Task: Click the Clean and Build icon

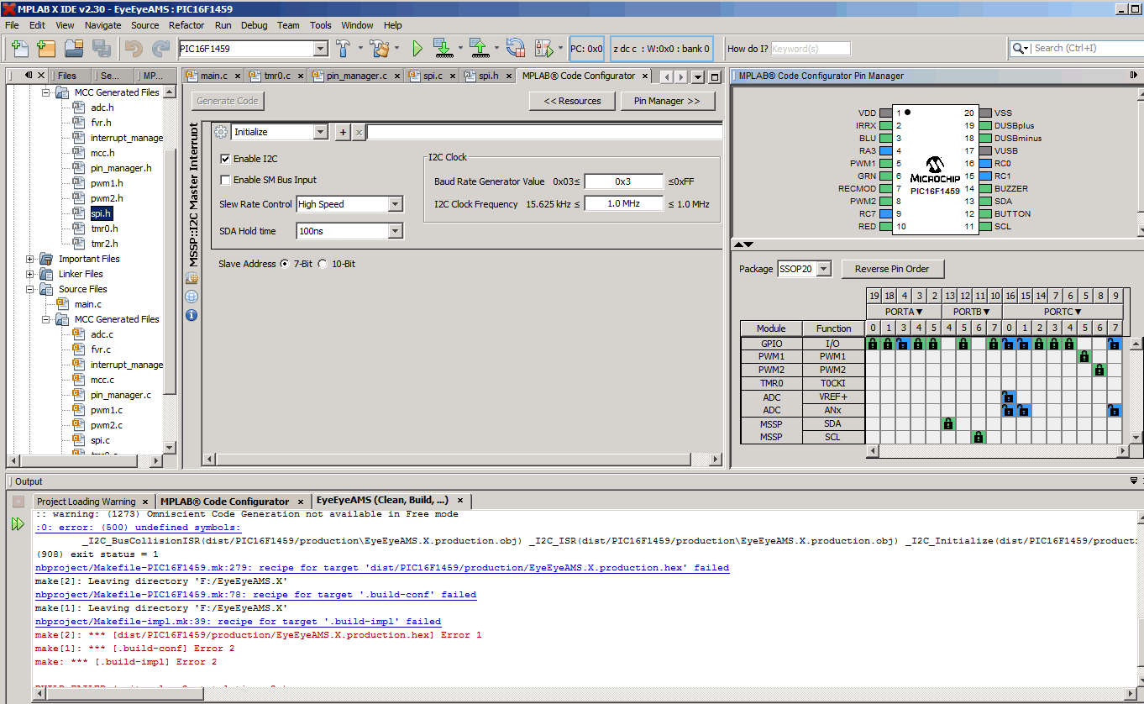Action: pyautogui.click(x=380, y=49)
